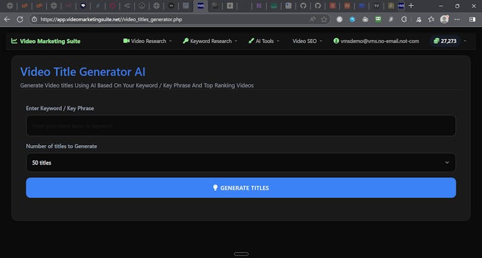Open browser settings three-dot menu
Image resolution: width=482 pixels, height=258 pixels.
(x=458, y=19)
